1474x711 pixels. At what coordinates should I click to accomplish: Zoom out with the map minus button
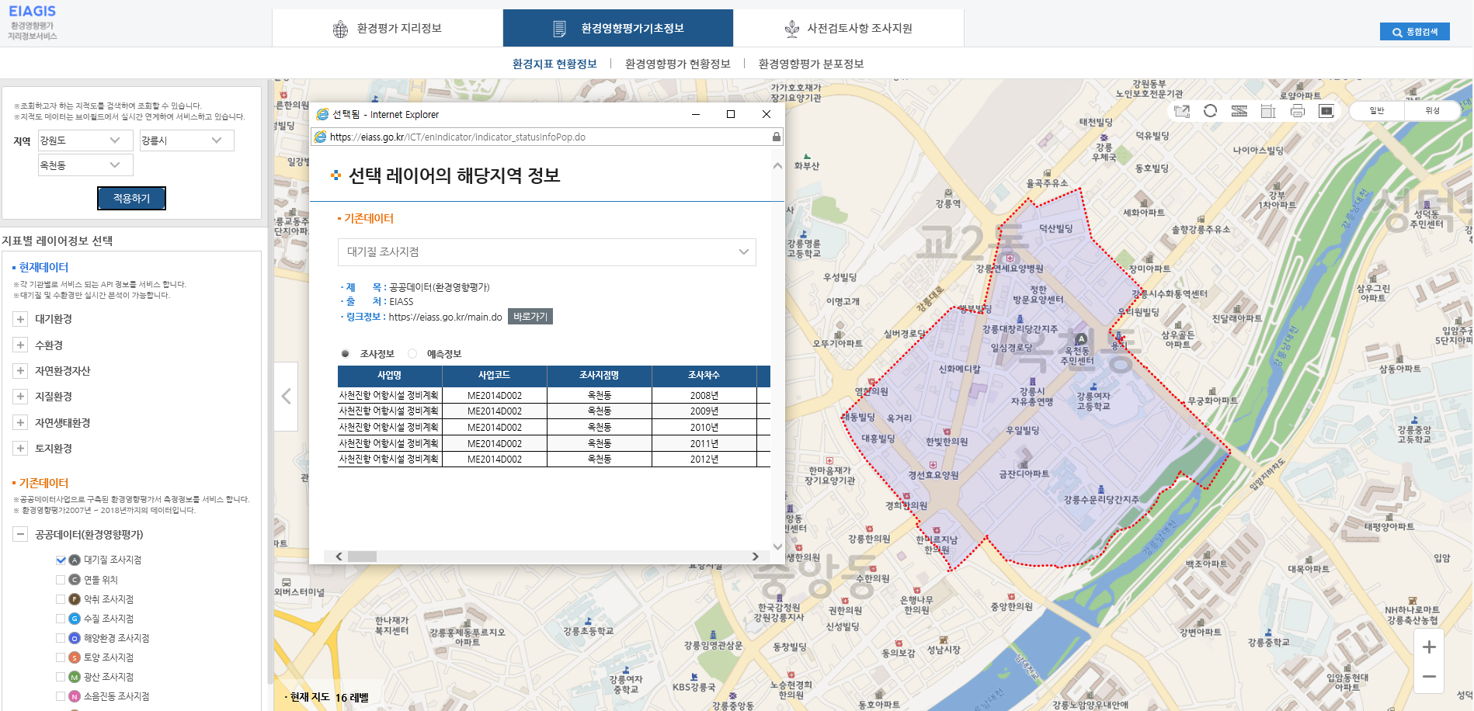(1429, 677)
